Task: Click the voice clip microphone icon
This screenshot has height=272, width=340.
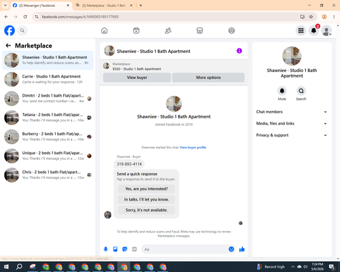Action: point(105,250)
